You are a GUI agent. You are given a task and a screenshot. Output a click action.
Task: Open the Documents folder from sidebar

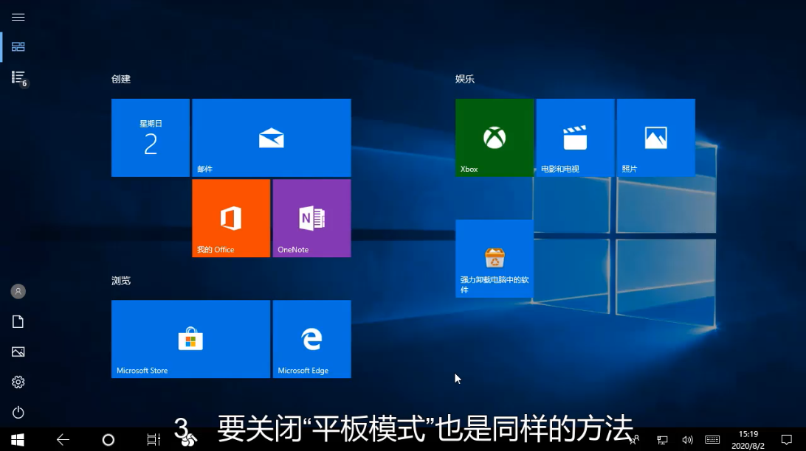(18, 322)
